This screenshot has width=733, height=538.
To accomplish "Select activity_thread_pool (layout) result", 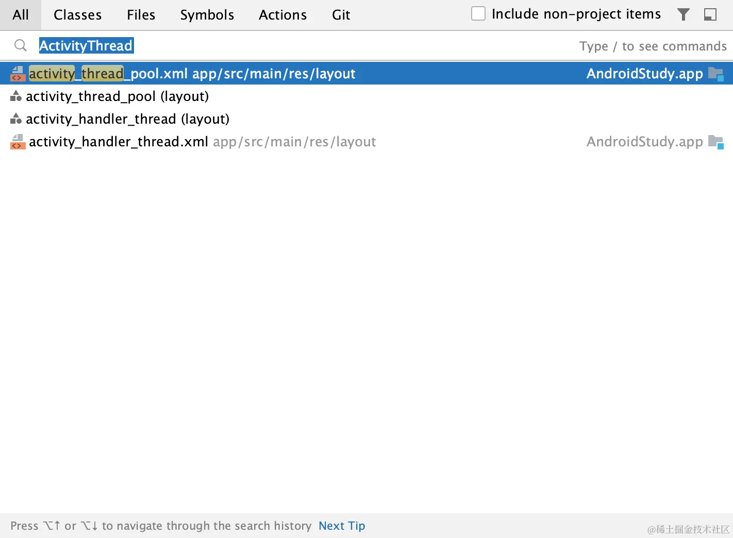I will pyautogui.click(x=366, y=96).
